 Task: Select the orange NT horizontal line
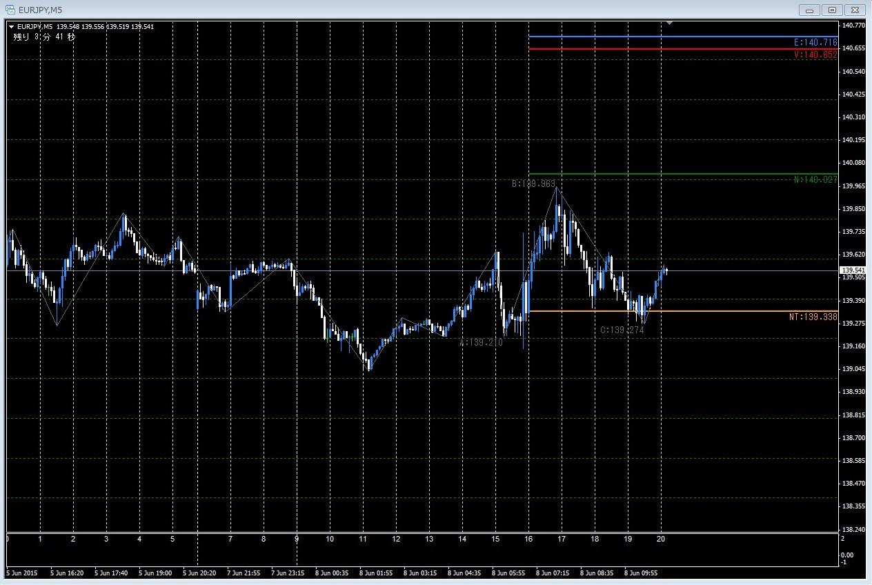point(683,311)
